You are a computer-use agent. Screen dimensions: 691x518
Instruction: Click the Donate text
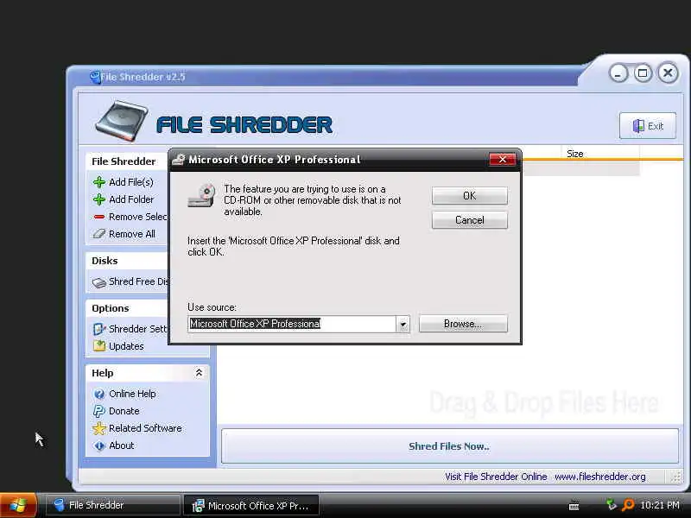pyautogui.click(x=124, y=411)
